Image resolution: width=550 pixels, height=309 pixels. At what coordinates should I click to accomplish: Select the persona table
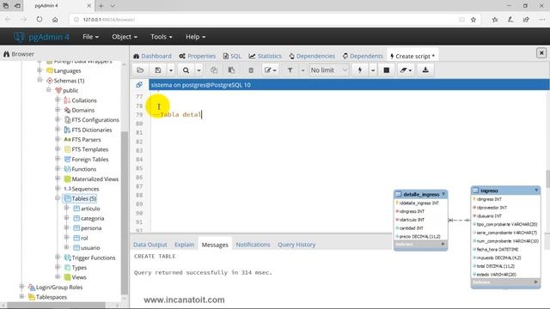tap(91, 228)
